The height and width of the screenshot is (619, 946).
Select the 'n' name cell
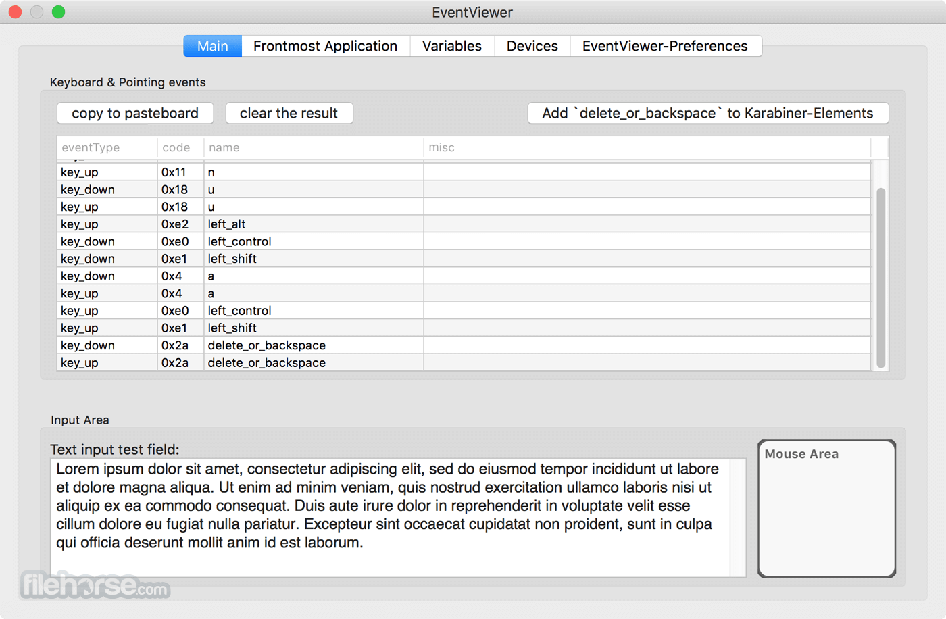point(314,172)
